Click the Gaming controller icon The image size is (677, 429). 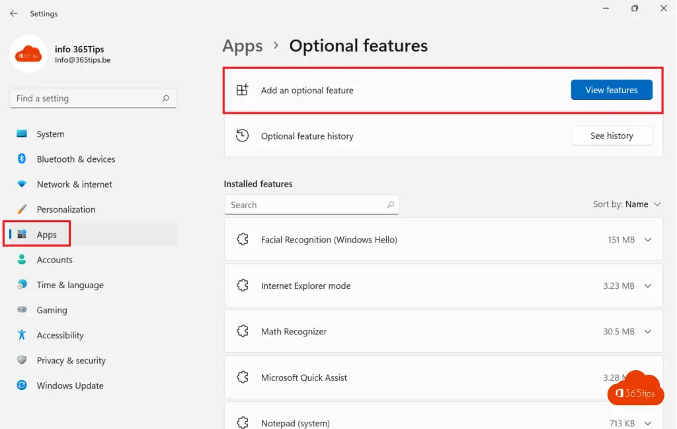click(x=22, y=309)
